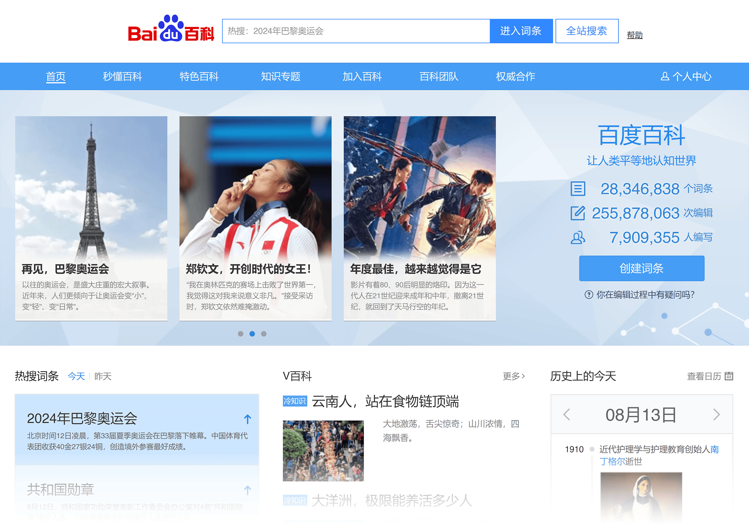This screenshot has height=524, width=749.
Task: Open 秒懂百科 navigation item
Action: 122,76
